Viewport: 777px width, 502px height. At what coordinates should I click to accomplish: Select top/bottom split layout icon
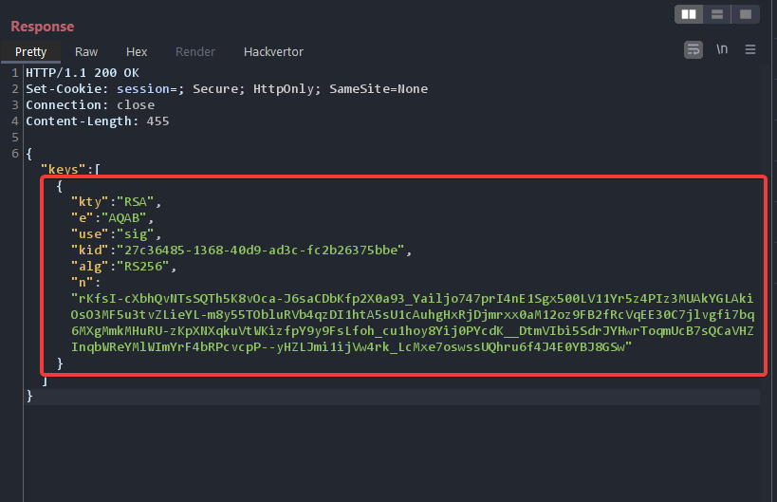click(x=717, y=14)
